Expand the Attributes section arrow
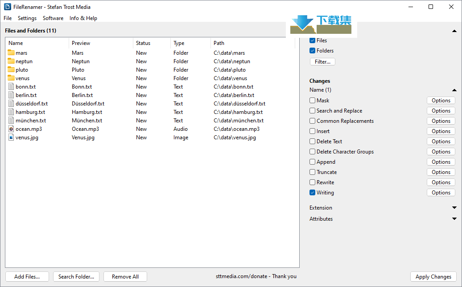 (x=454, y=219)
